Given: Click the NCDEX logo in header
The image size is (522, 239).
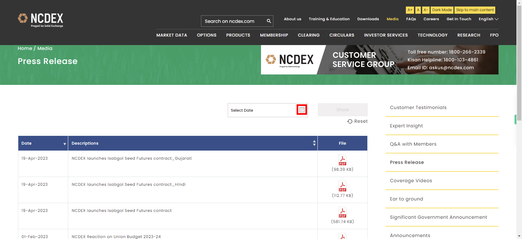Looking at the screenshot, I should 40,20.
